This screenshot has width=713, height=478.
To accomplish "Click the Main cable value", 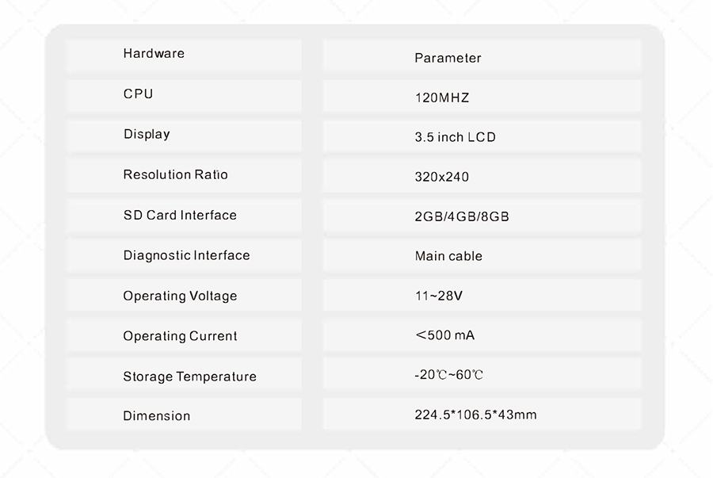I will point(448,256).
